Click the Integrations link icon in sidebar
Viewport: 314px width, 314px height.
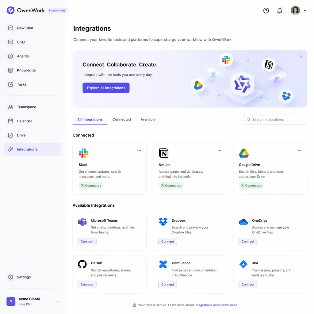click(x=11, y=149)
